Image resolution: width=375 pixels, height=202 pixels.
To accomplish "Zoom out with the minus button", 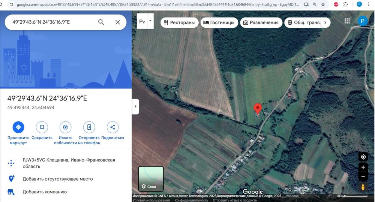I will 363,177.
